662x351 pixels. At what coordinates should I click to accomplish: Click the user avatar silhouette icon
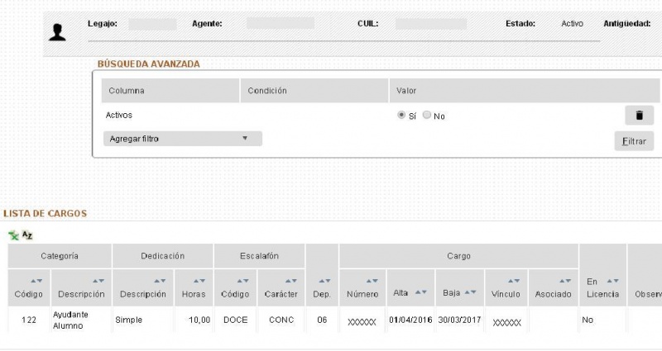click(x=57, y=32)
